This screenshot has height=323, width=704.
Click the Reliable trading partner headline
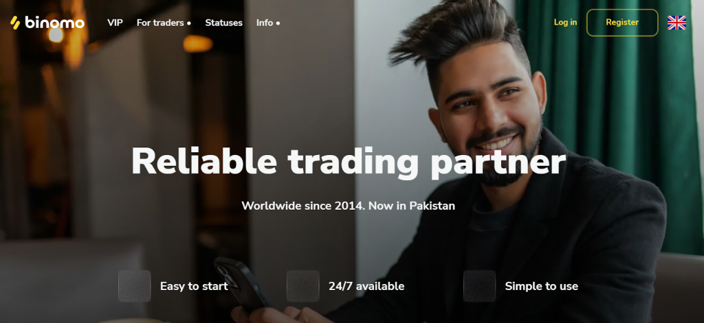(x=349, y=162)
